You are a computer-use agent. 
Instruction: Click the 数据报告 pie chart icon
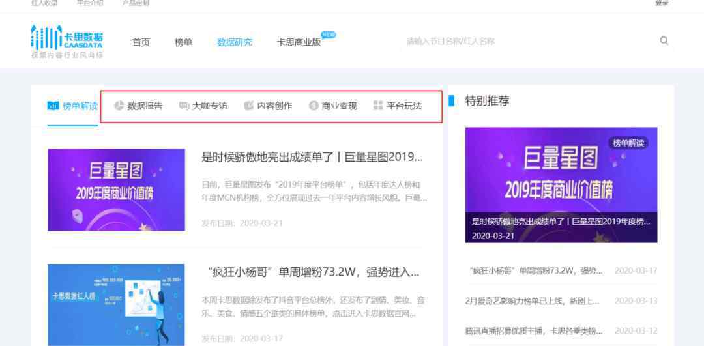pyautogui.click(x=119, y=106)
